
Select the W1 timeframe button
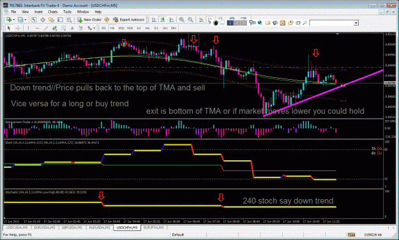tap(165, 28)
